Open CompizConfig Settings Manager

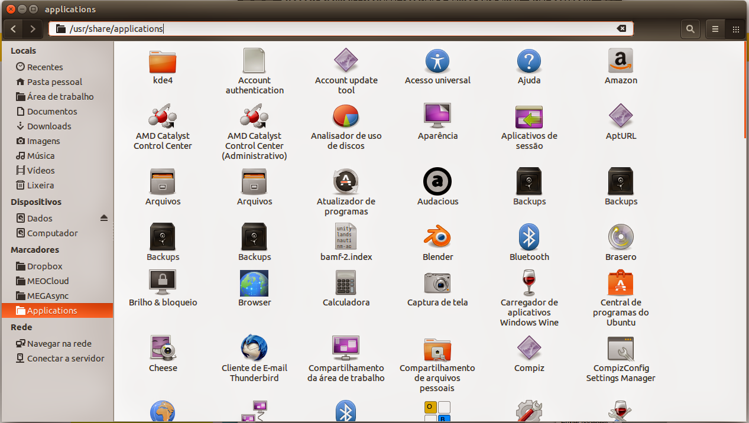(x=621, y=348)
